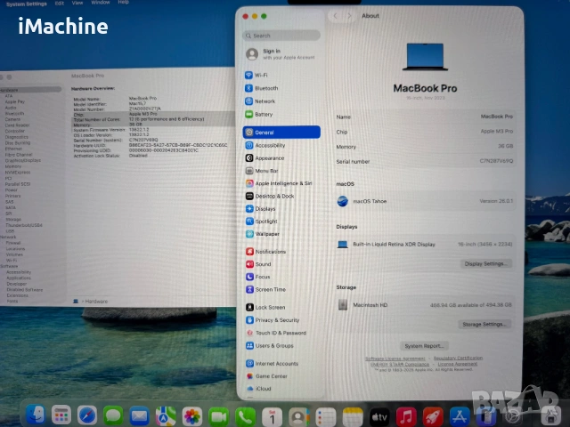
Task: Open Game Center settings
Action: (266, 376)
